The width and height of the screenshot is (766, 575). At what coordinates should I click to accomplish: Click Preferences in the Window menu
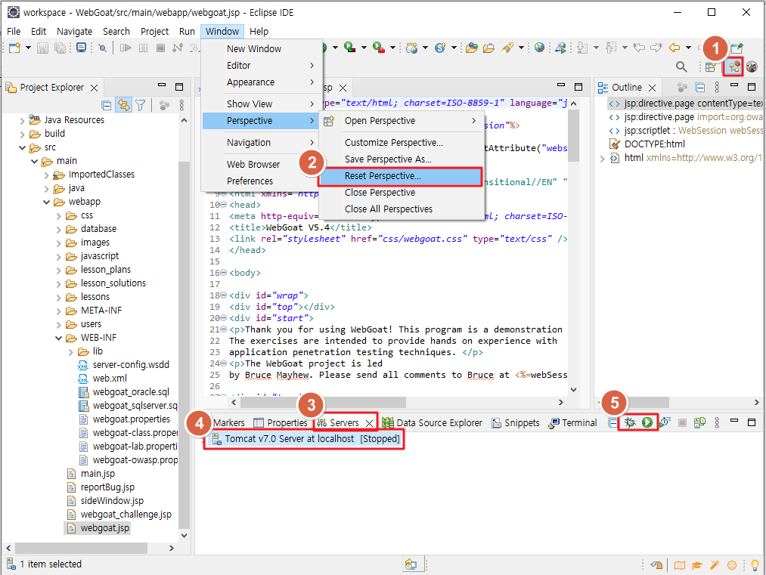[x=250, y=181]
